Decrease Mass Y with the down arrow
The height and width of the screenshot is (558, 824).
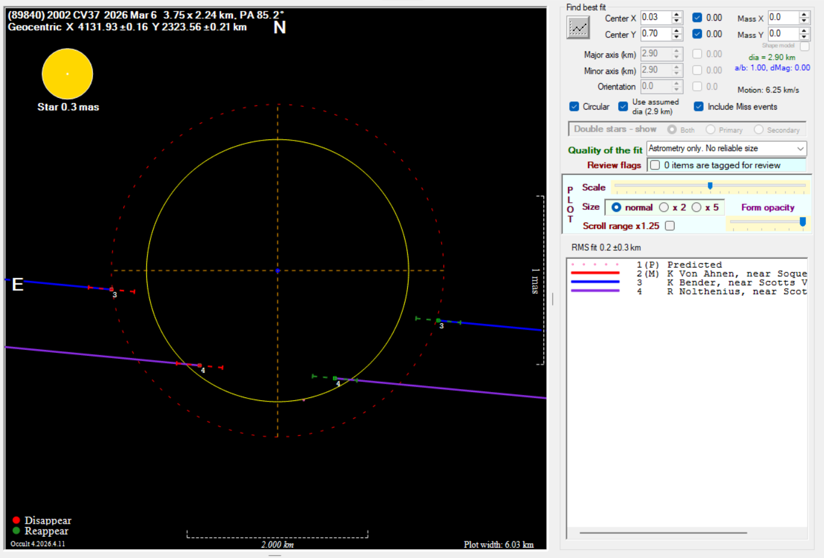tap(804, 37)
